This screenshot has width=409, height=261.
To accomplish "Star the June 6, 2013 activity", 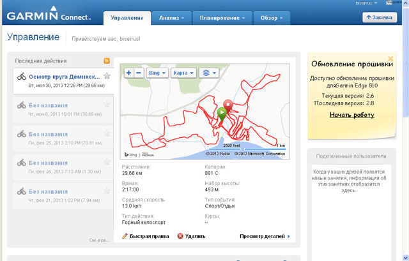I will point(107,105).
